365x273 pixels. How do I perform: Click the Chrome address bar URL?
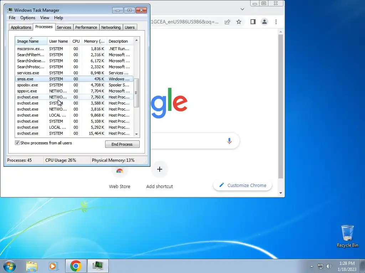click(185, 22)
